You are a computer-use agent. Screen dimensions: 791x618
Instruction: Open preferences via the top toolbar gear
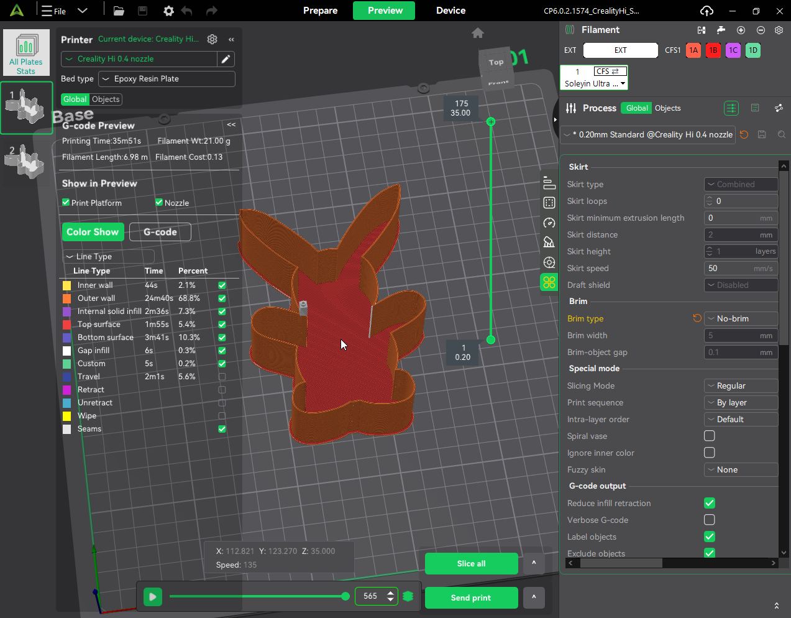tap(168, 11)
